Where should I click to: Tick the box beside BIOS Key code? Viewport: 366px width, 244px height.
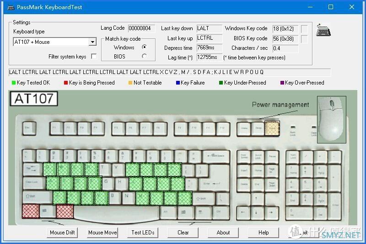coord(304,39)
